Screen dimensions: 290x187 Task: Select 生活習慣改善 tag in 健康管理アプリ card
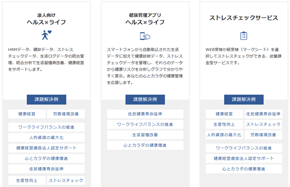pos(145,135)
